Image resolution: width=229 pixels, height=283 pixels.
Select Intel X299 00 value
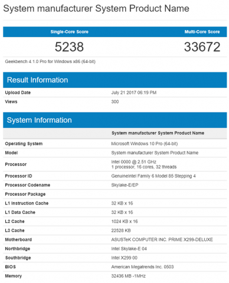click(x=124, y=258)
